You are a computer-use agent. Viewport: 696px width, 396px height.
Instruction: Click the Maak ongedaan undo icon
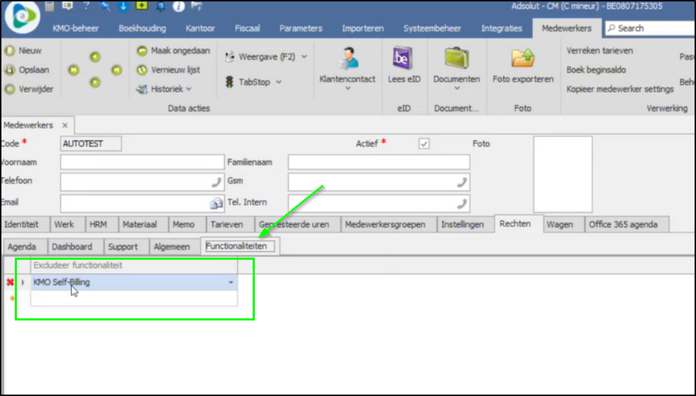click(x=142, y=51)
